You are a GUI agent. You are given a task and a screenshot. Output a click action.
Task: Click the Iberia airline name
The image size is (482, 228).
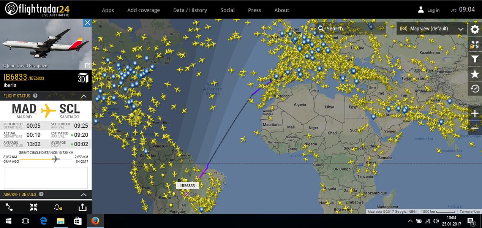click(x=10, y=85)
